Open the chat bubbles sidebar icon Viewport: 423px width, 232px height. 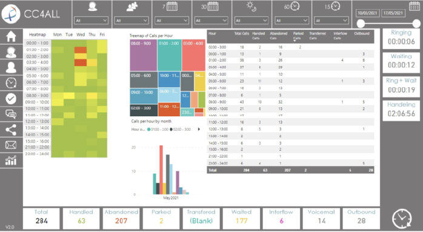11,114
